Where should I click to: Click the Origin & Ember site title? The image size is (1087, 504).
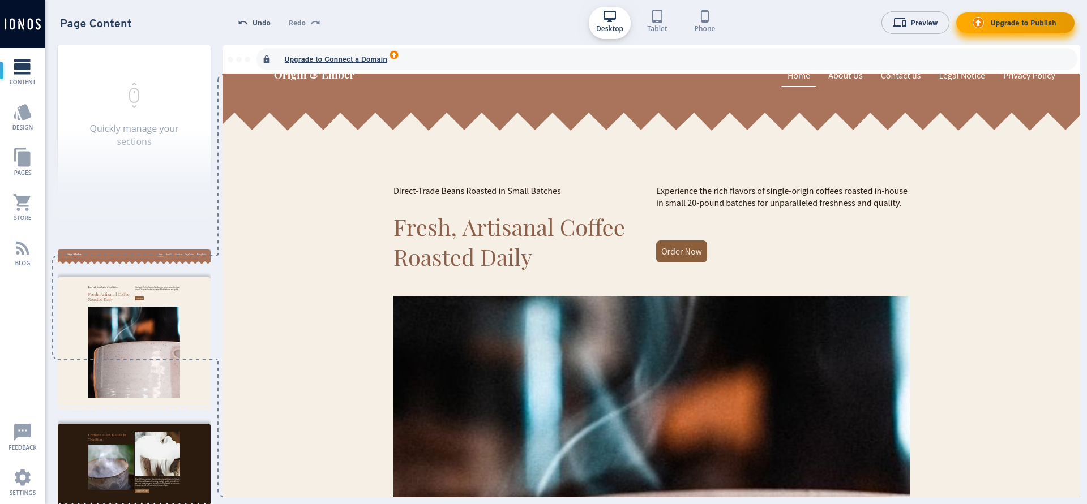(x=314, y=76)
